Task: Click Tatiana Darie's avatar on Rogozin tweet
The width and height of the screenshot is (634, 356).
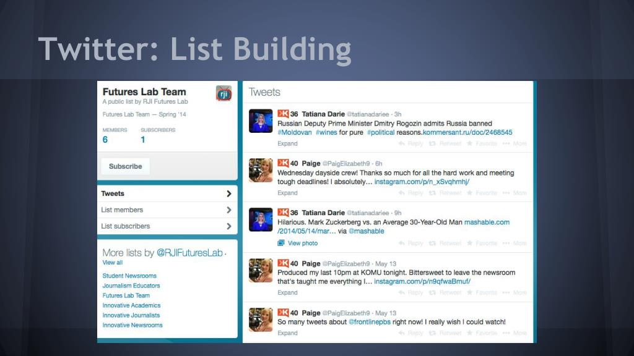Action: tap(261, 121)
